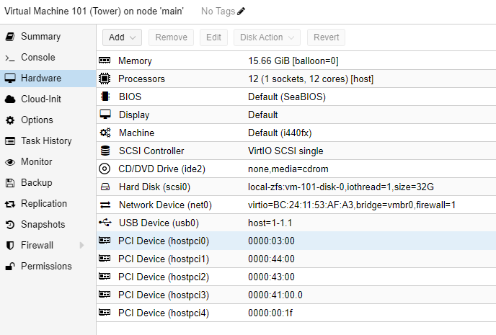
Task: Click the Machine row gears icon
Action: coord(105,133)
